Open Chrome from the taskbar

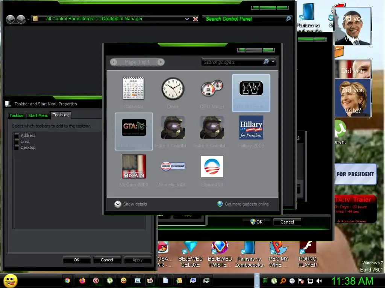point(67,280)
